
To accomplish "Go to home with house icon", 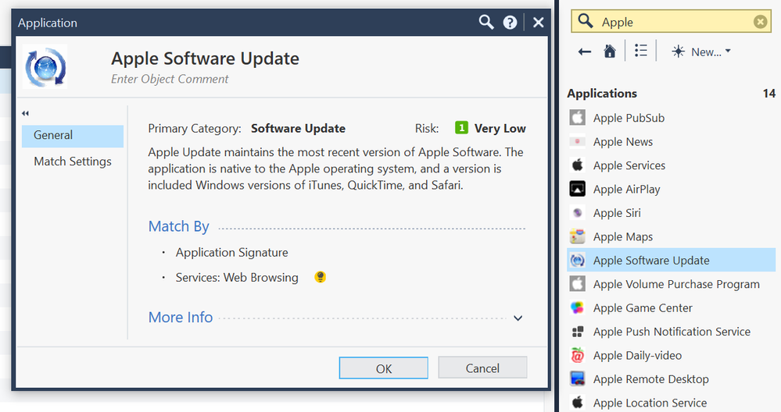I will tap(610, 51).
